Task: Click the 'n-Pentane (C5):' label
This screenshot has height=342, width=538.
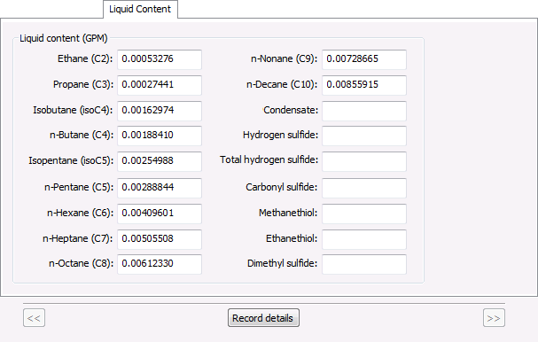Action: click(79, 187)
